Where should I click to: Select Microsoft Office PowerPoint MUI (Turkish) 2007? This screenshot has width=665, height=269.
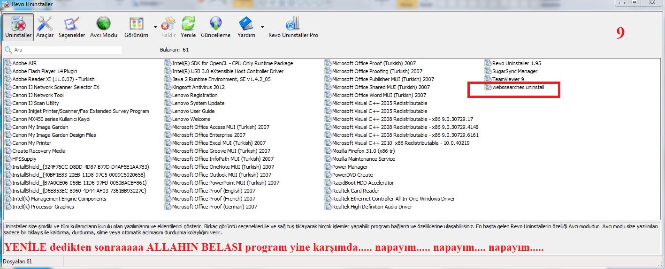pyautogui.click(x=222, y=183)
